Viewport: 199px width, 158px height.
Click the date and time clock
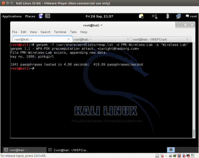99,16
